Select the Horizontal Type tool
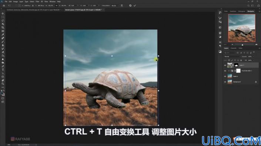The width and height of the screenshot is (261, 146). point(3,70)
